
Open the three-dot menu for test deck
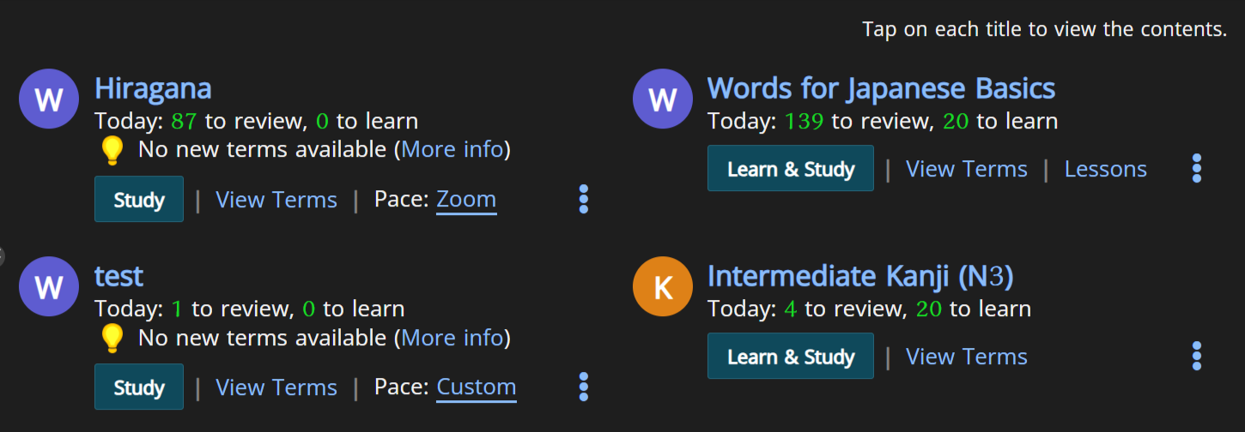click(x=584, y=387)
